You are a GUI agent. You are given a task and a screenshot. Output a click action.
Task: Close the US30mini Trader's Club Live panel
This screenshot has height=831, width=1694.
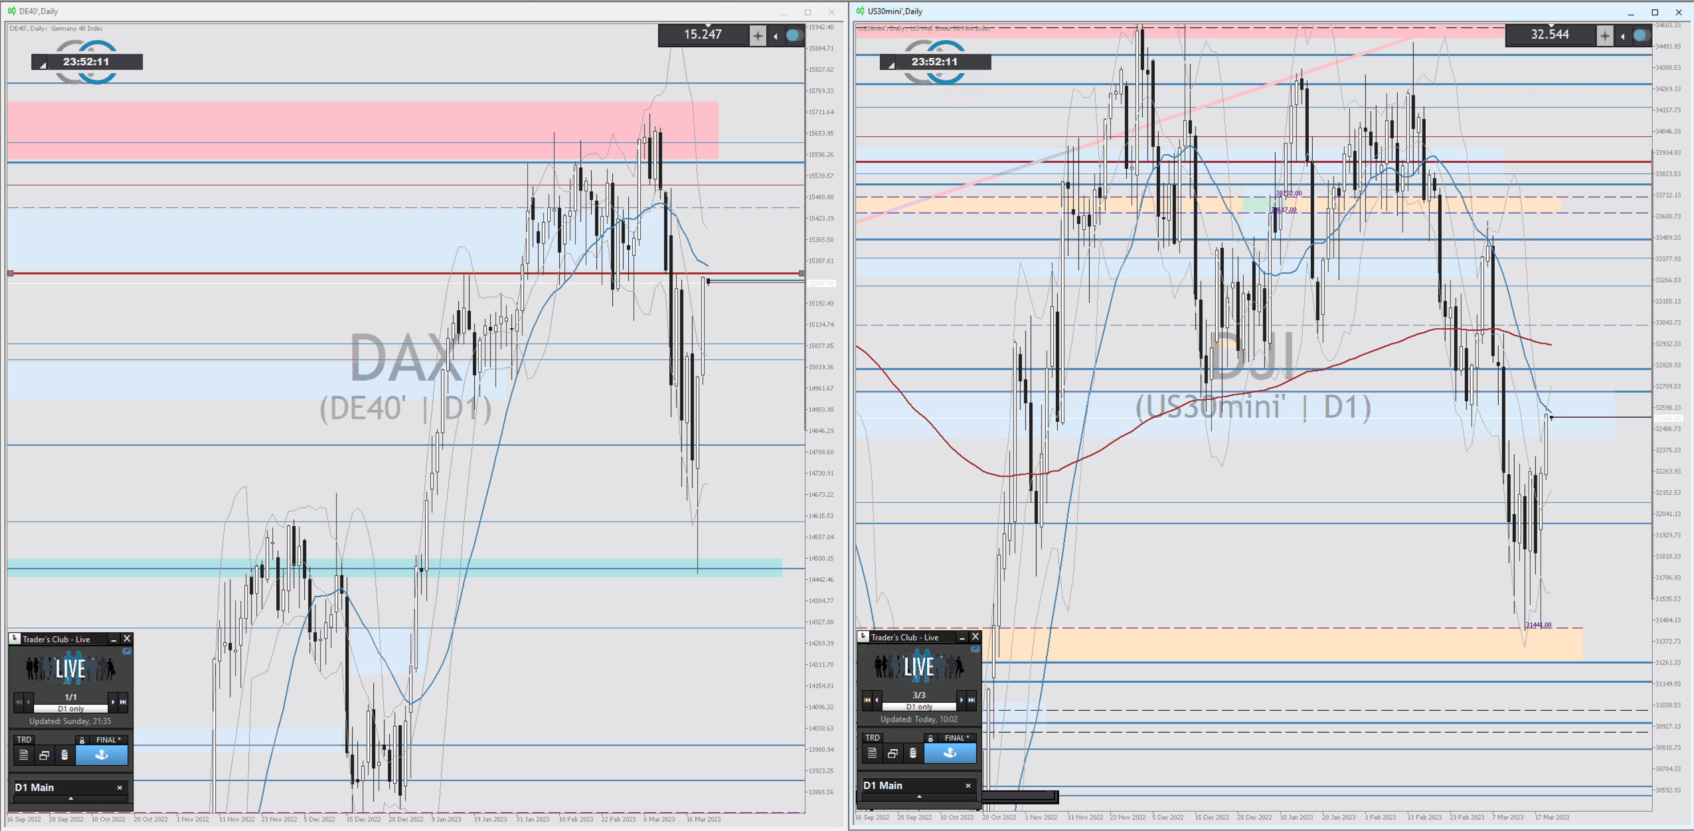pos(975,637)
